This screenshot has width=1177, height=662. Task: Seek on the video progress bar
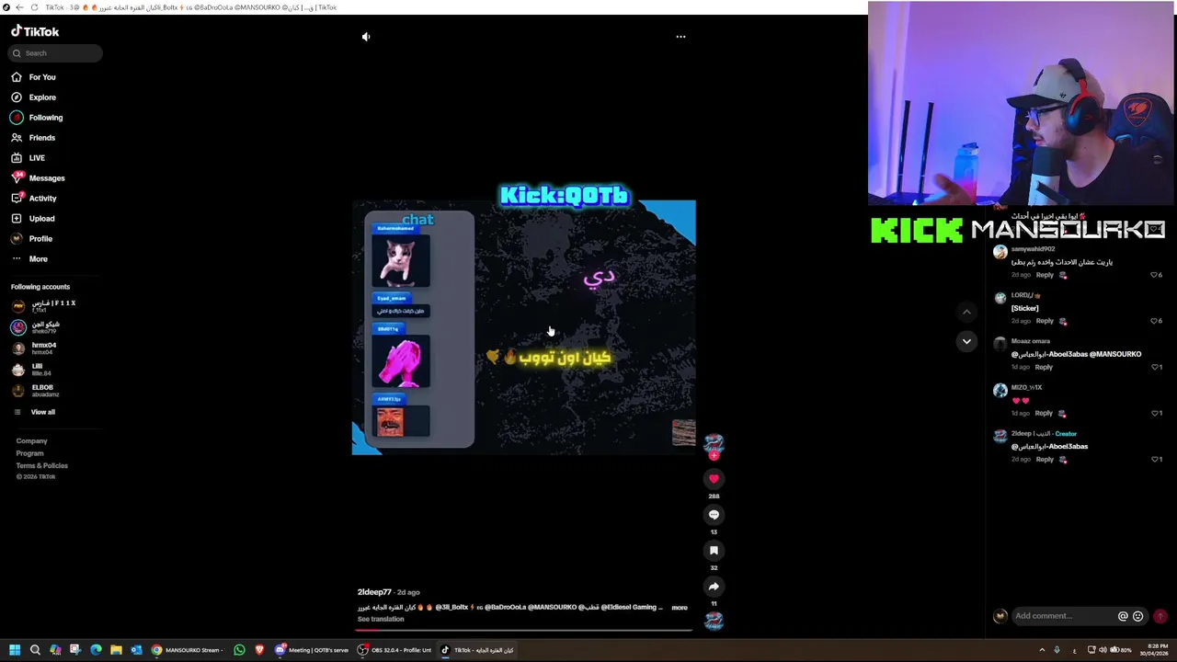(524, 632)
